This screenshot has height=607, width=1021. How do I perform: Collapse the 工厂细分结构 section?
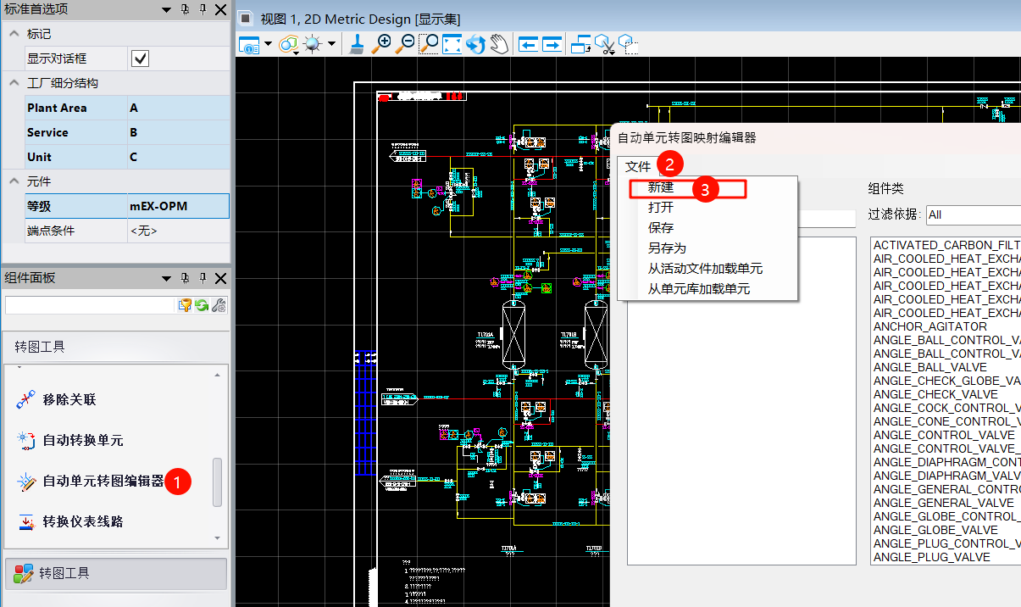point(14,83)
